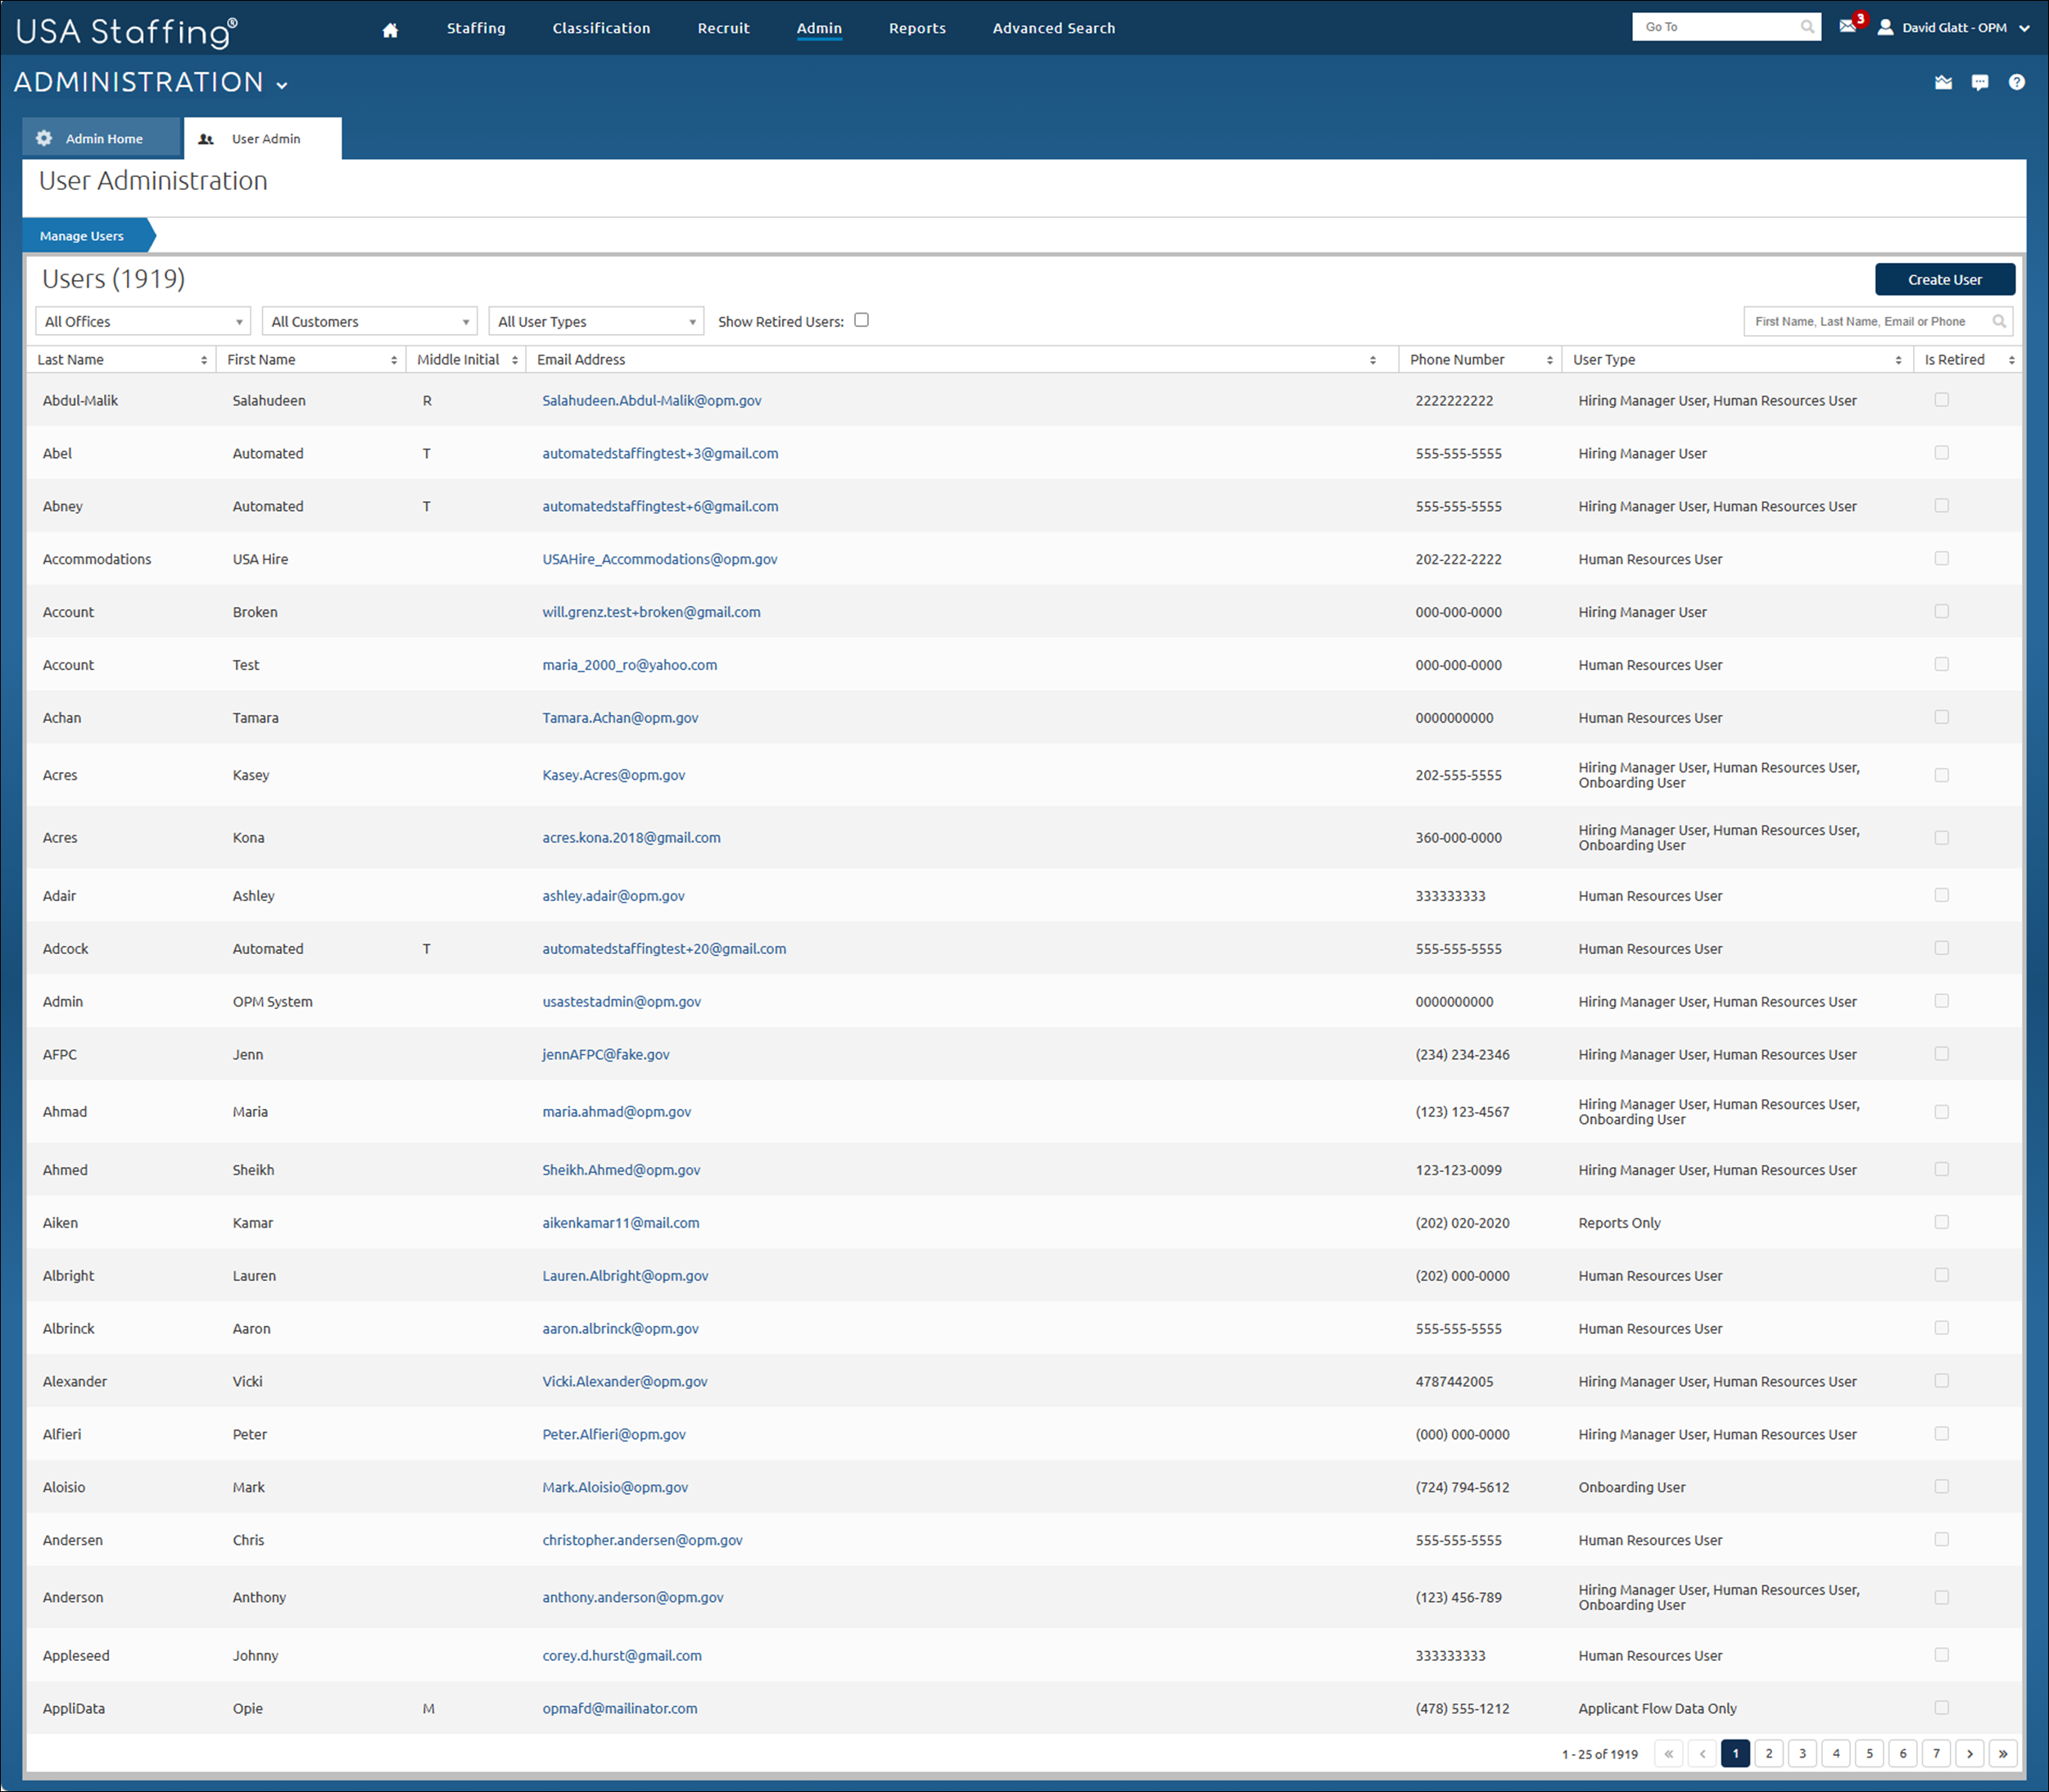
Task: Go to the next page arrow
Action: click(x=1970, y=1753)
